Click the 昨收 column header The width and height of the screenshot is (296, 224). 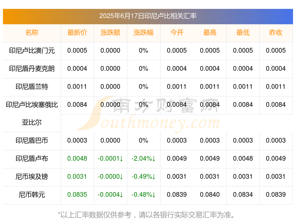[x=276, y=33]
